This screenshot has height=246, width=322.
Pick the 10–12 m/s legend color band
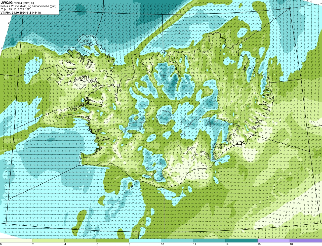[177, 240]
